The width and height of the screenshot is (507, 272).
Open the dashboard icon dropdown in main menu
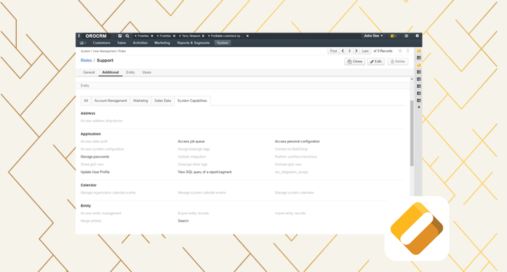[x=83, y=43]
